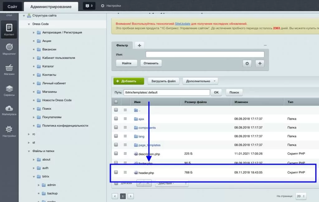Click the filter settings gear button
This screenshot has height=202, width=319.
[x=247, y=64]
